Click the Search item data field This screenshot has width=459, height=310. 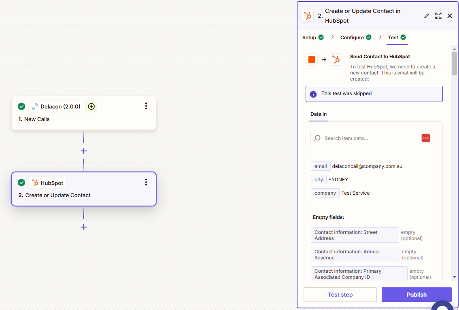(374, 138)
